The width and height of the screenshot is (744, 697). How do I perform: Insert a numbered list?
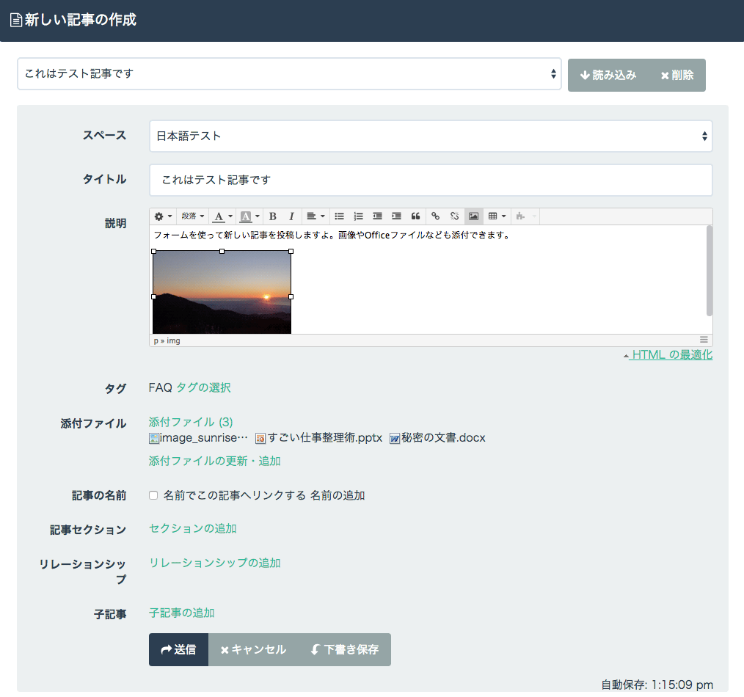click(x=358, y=216)
